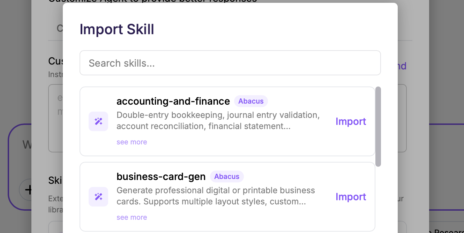Click the Abacus badge beside business-card-gen

(x=227, y=176)
